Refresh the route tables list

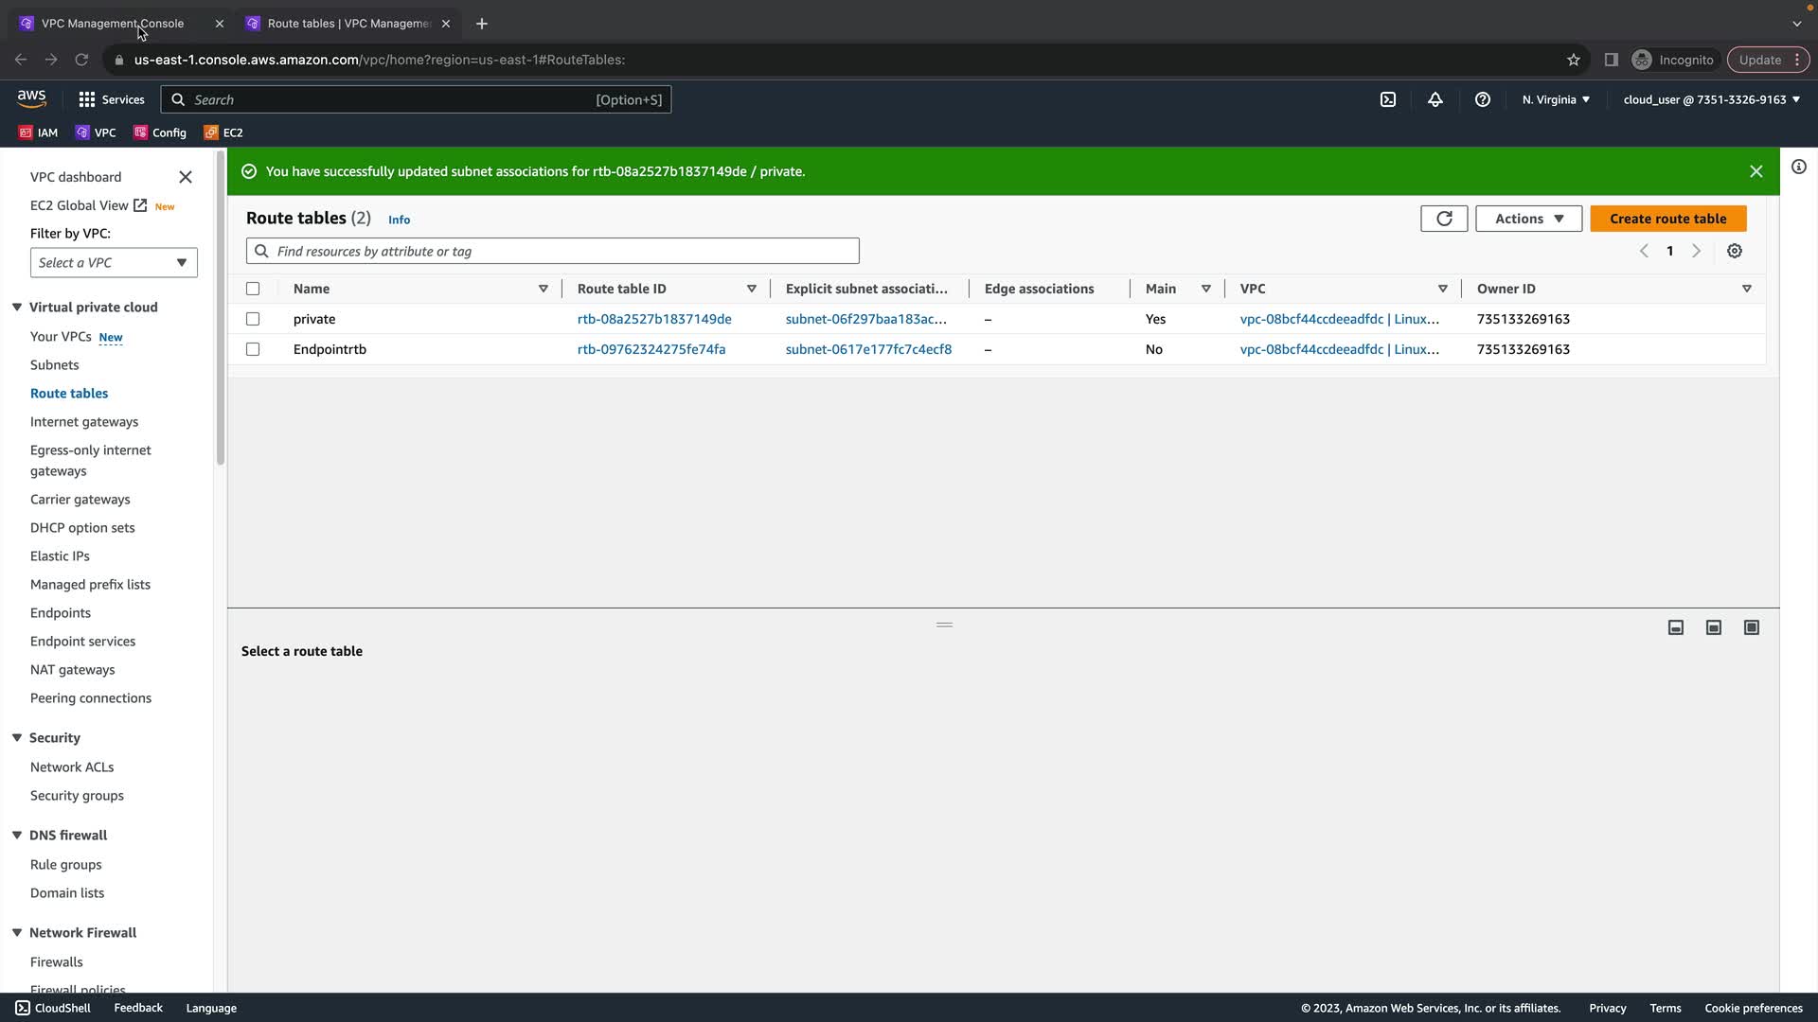(1444, 219)
